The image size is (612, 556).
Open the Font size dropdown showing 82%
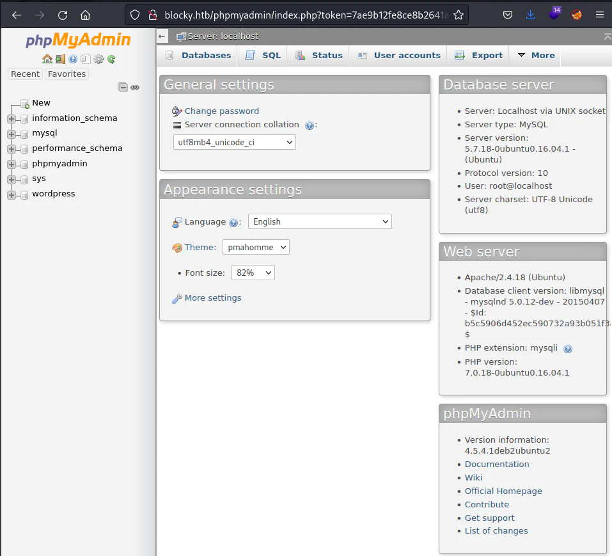pos(253,273)
